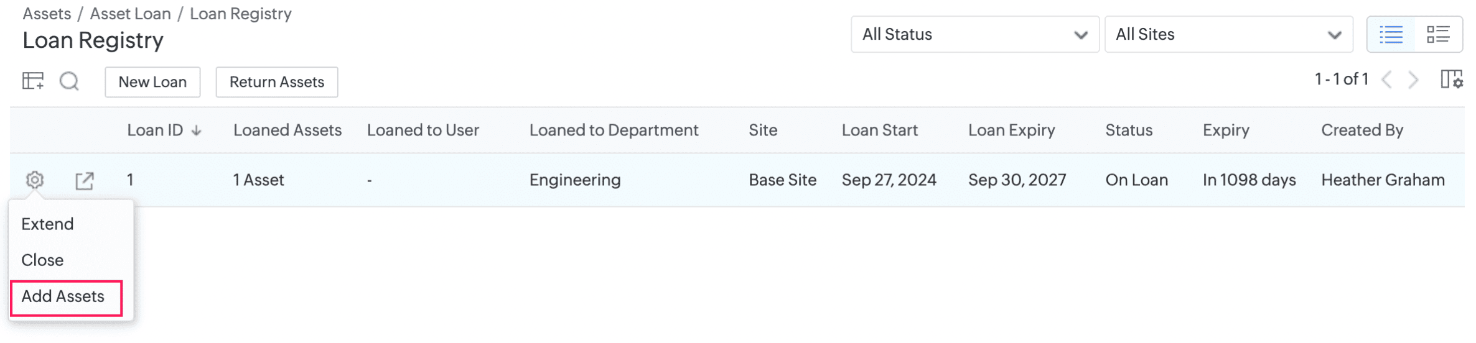Expand the All Sites dropdown

coord(1228,34)
